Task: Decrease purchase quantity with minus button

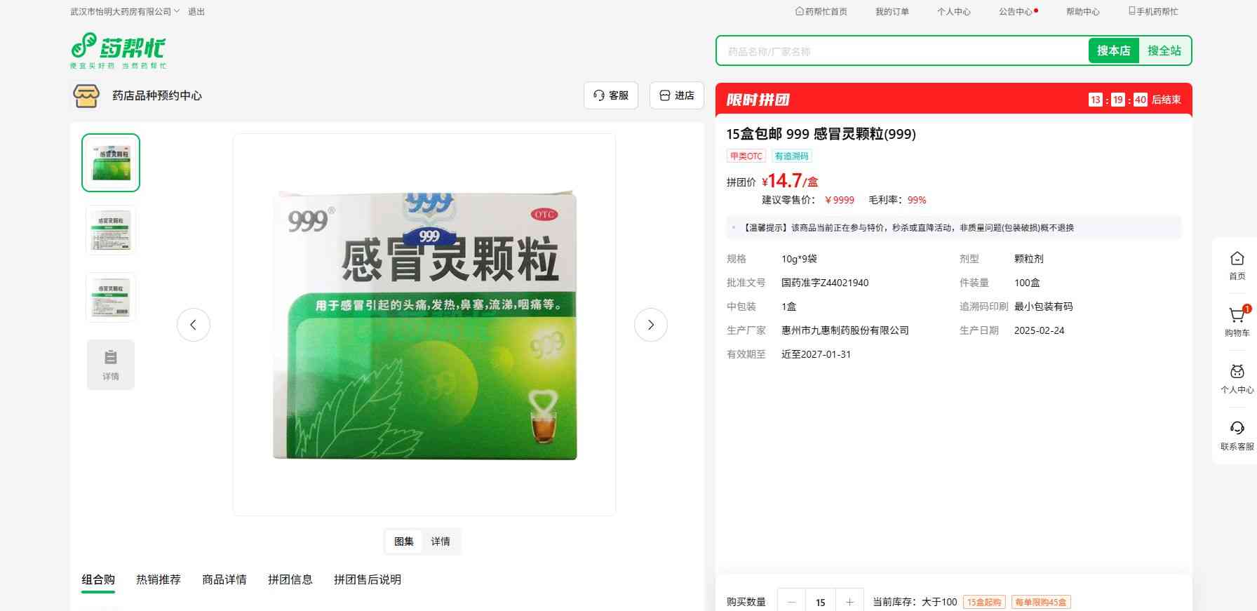Action: [x=792, y=602]
